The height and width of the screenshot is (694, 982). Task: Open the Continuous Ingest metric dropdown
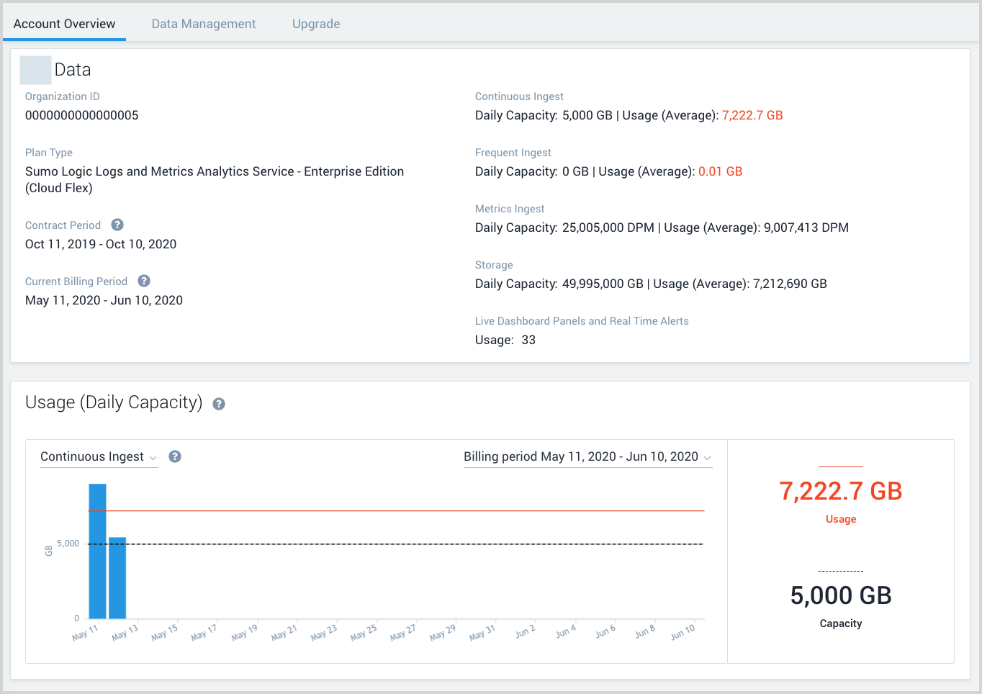(x=99, y=456)
